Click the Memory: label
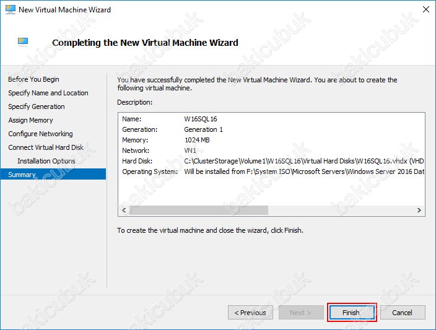The width and height of the screenshot is (436, 330). [135, 140]
